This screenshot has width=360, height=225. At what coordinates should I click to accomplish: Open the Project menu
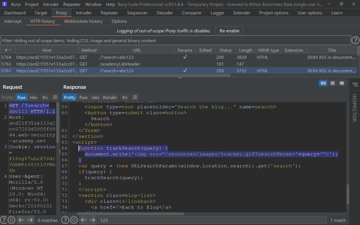(x=32, y=4)
